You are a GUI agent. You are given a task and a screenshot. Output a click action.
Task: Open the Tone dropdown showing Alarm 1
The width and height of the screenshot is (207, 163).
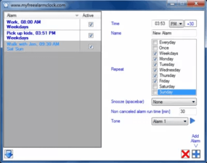170,121
